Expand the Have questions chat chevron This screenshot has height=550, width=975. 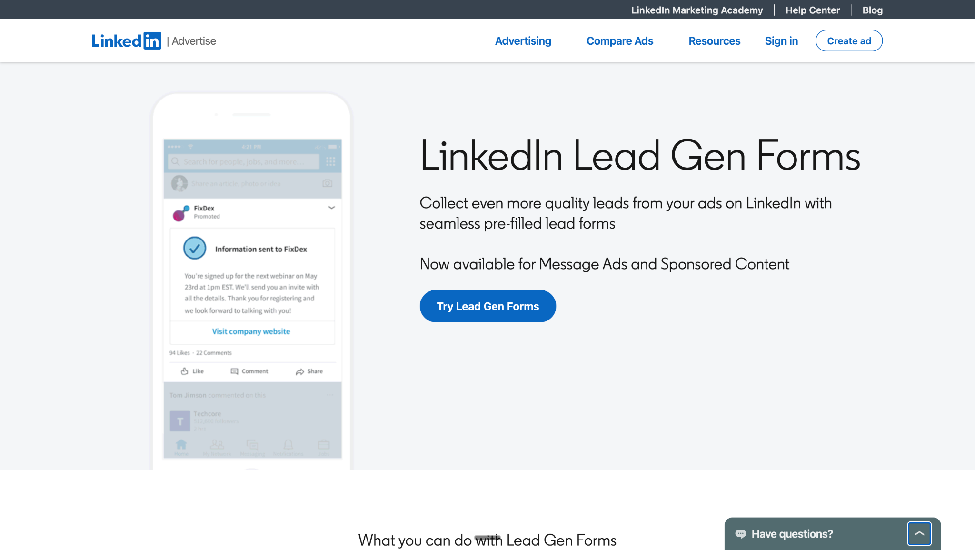pos(919,534)
